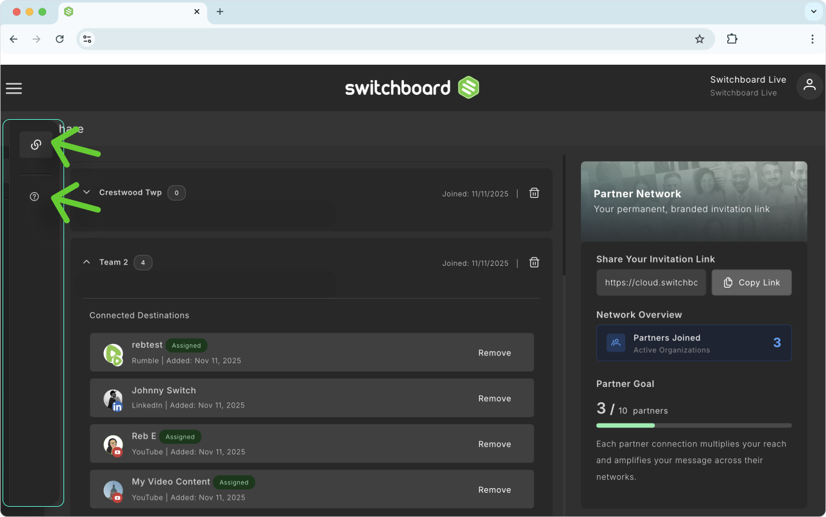
Task: Open the user account profile icon
Action: [809, 85]
